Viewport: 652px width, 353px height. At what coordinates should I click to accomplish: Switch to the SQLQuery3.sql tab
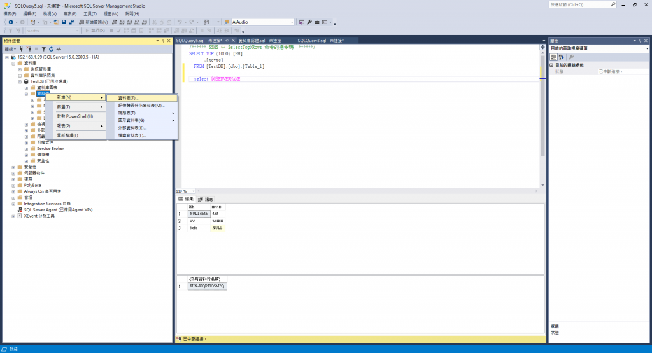click(321, 41)
